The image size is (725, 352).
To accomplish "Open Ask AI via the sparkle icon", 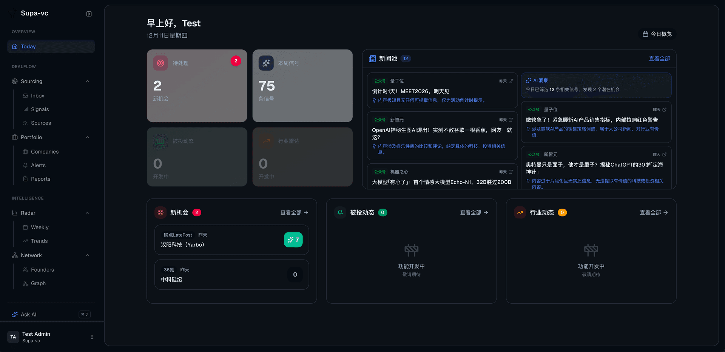I will point(14,314).
